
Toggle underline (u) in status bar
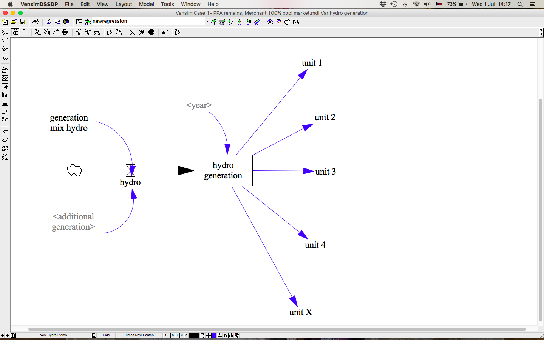(x=182, y=335)
